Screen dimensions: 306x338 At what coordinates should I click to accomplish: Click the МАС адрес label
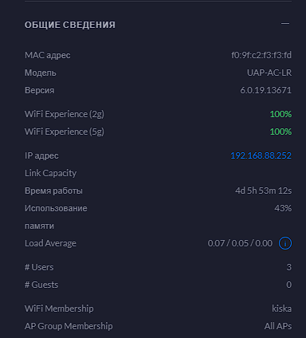point(48,55)
